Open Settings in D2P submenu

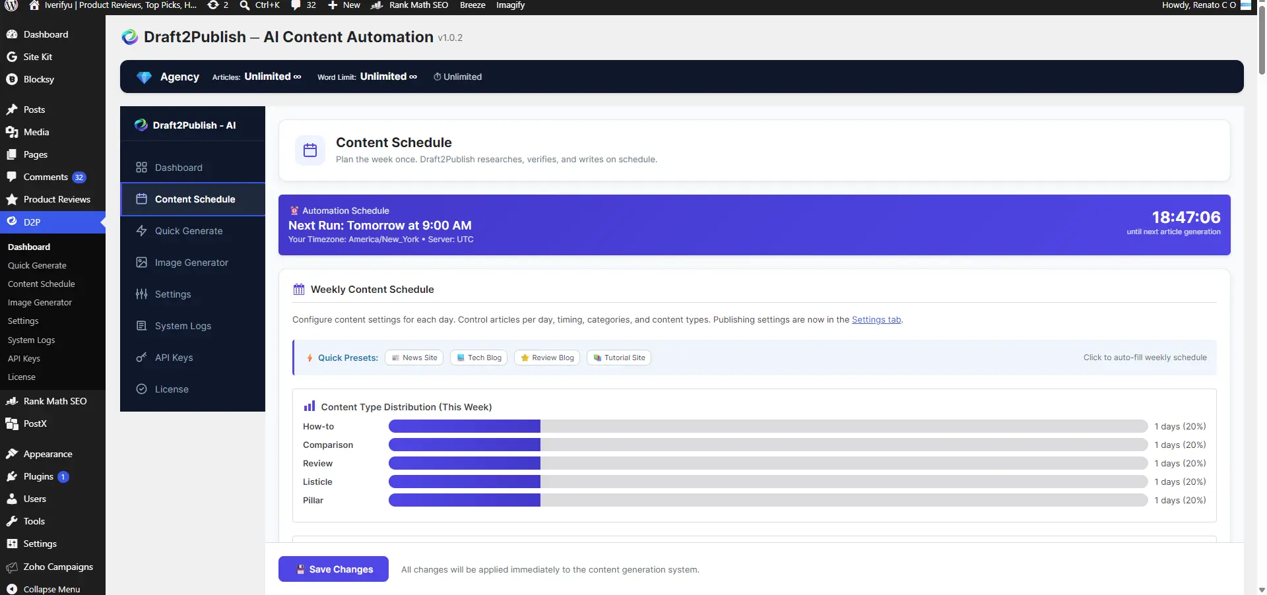23,321
